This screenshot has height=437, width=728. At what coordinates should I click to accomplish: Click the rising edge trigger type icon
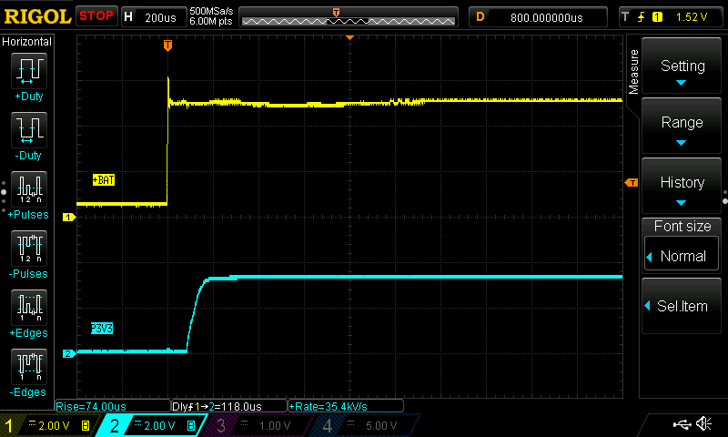[x=642, y=17]
